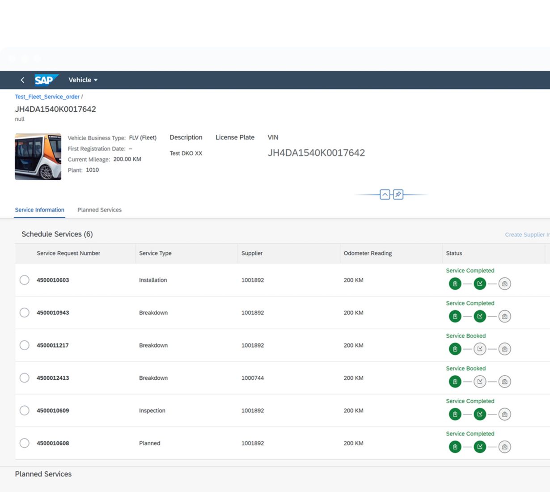Click green checkmark icon for request 4500010609
550x492 pixels.
(x=480, y=414)
